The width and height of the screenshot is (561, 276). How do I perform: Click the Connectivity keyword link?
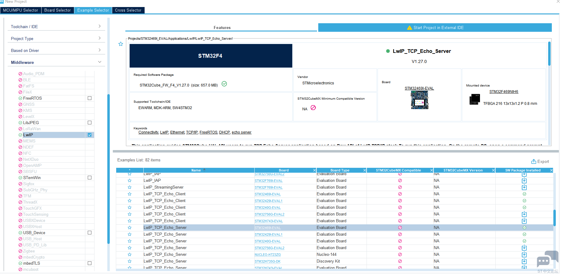(148, 132)
